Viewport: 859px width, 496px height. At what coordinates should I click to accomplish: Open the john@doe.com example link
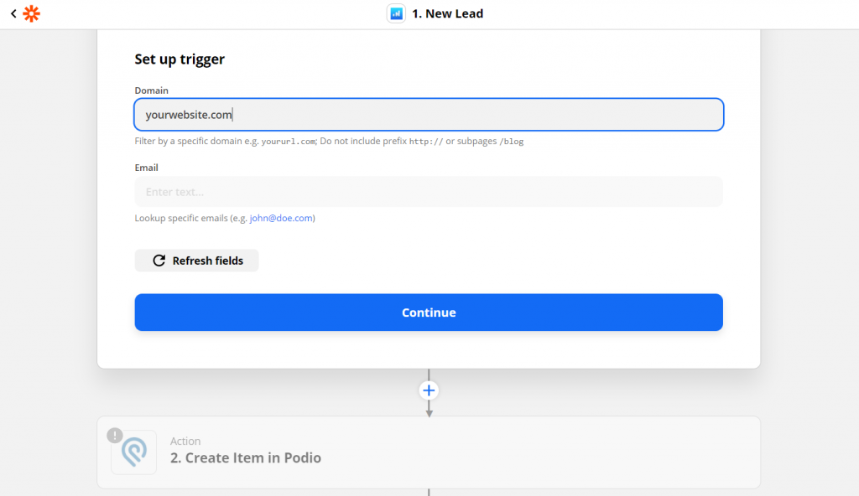281,218
